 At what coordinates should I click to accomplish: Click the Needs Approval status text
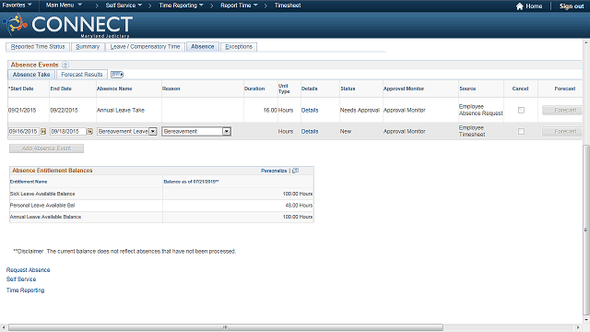[x=360, y=111]
